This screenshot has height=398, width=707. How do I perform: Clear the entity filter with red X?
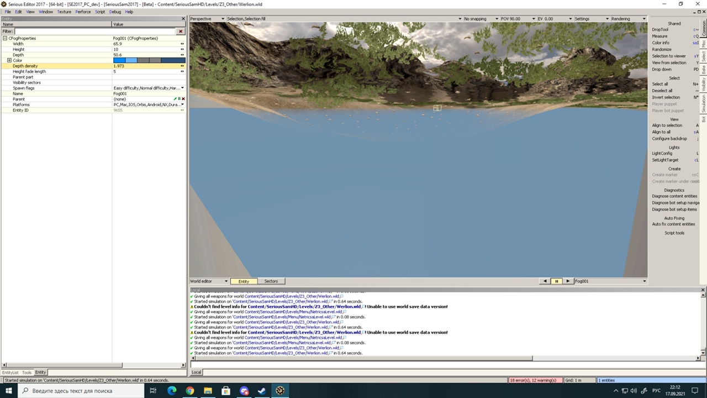click(x=181, y=32)
